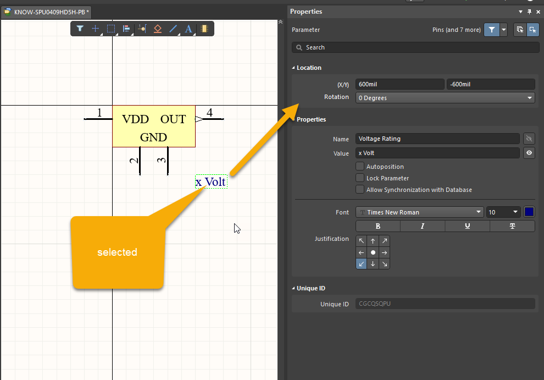Toggle Bold font style

(378, 226)
